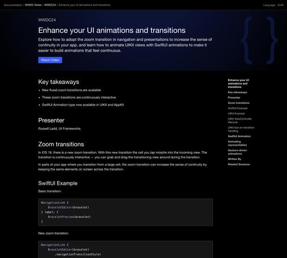287x258 pixels.
Task: Click the hero paragraph starting 'Explore how to adopt'
Action: pyautogui.click(x=125, y=45)
